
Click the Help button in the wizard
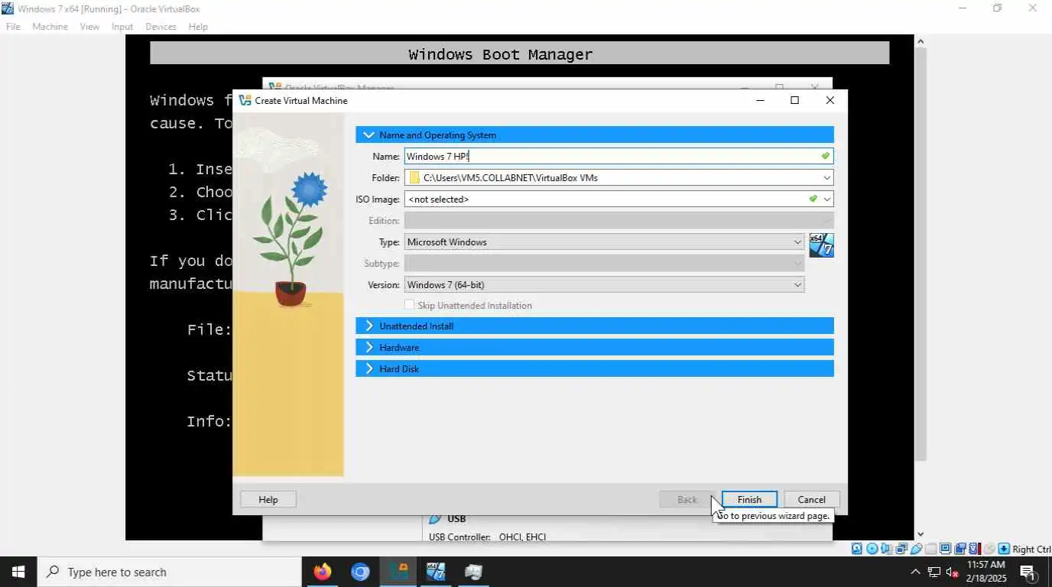click(268, 499)
